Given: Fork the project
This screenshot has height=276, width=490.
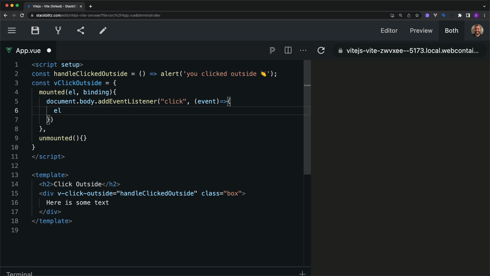Looking at the screenshot, I should click(58, 31).
